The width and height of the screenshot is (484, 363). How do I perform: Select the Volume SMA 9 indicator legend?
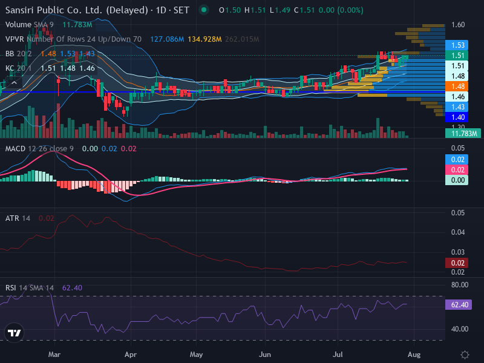(x=29, y=24)
